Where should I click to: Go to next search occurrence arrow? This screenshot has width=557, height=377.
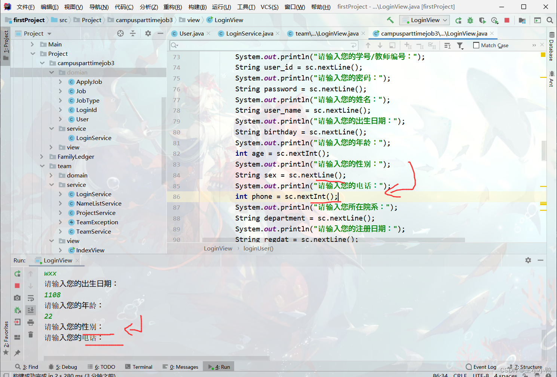tap(380, 45)
